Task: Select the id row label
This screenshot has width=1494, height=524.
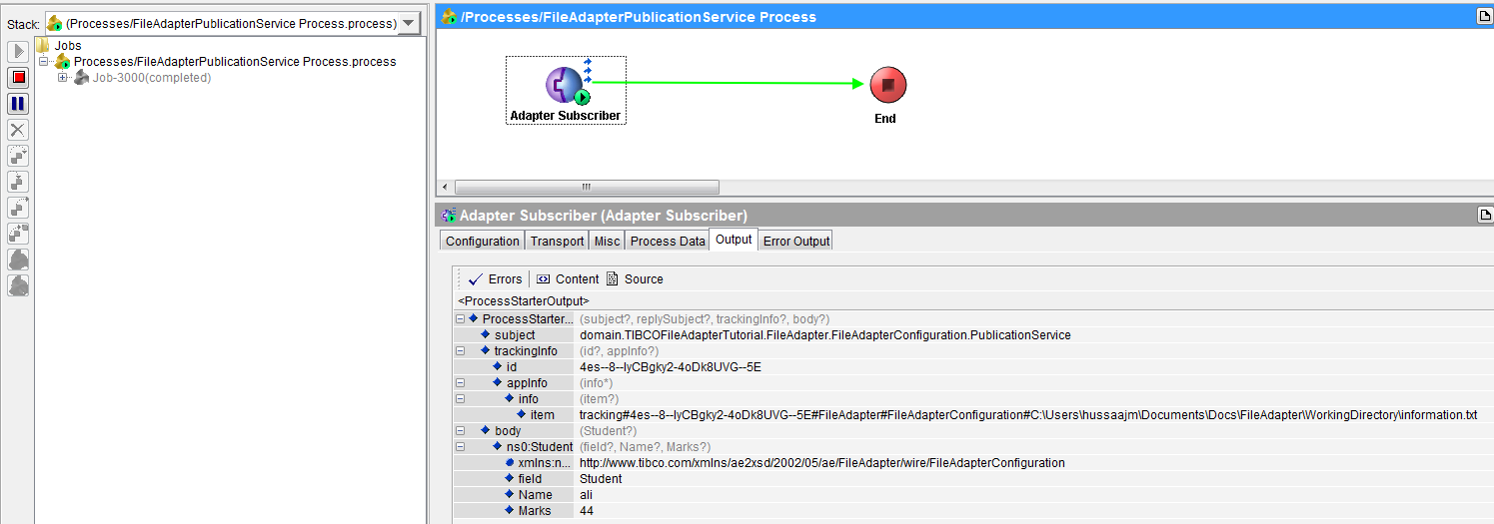Action: tap(511, 367)
